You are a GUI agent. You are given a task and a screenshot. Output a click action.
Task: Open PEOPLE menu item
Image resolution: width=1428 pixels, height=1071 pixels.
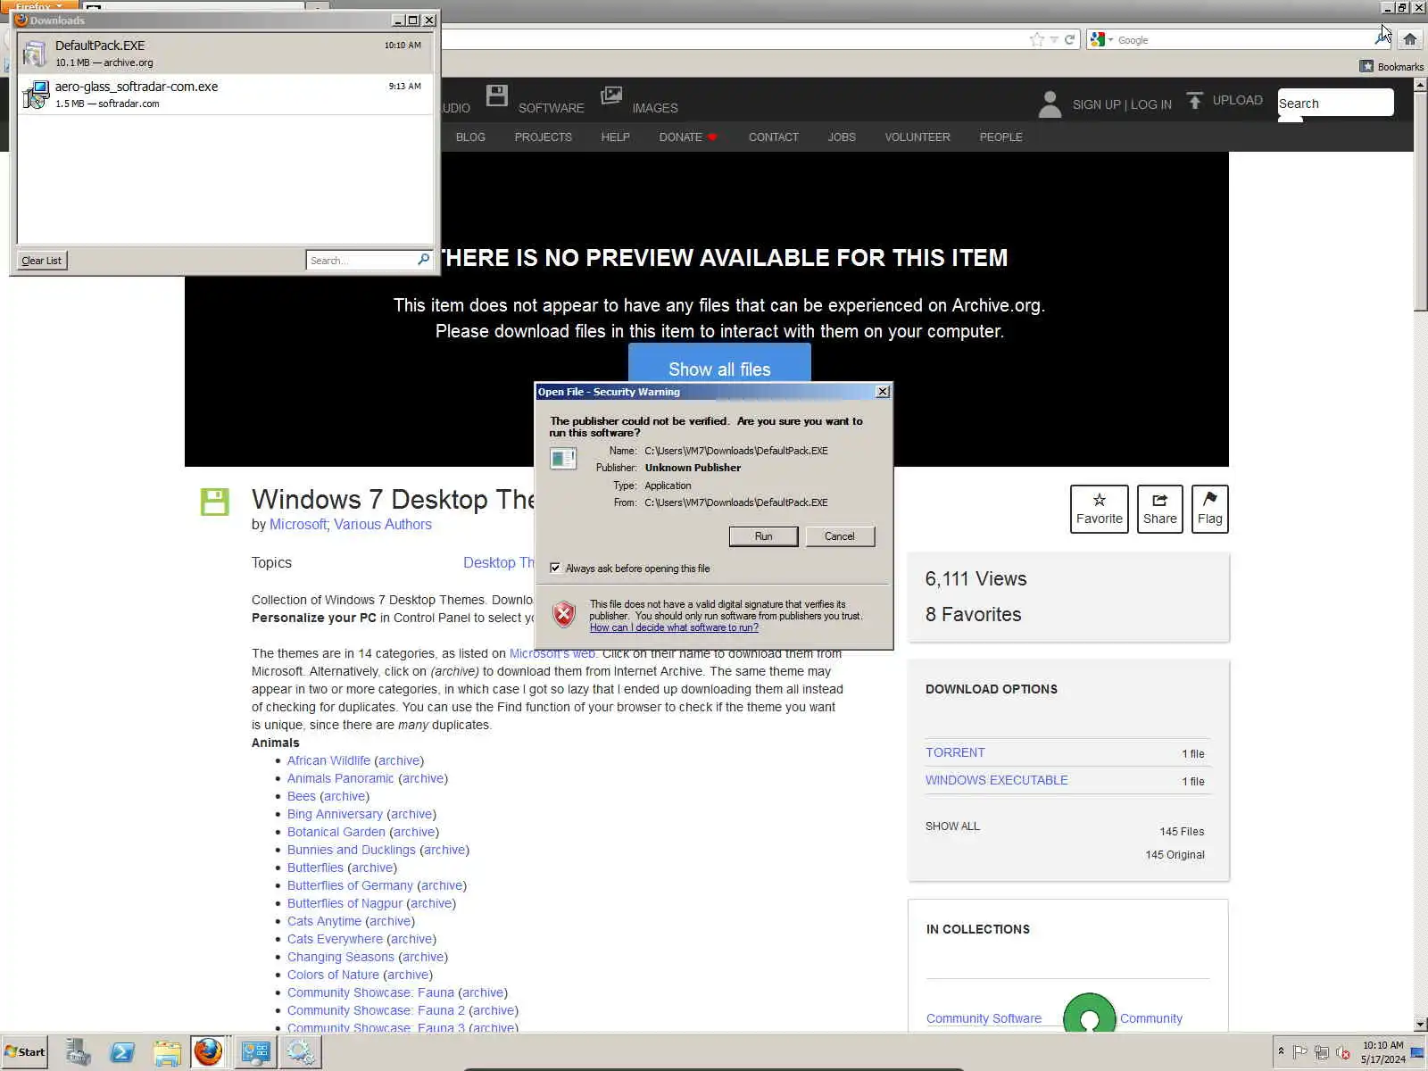coord(1000,137)
